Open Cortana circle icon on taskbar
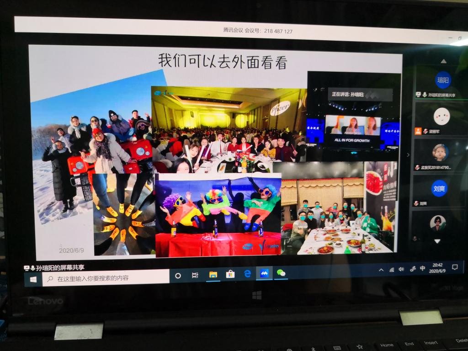 (178, 276)
